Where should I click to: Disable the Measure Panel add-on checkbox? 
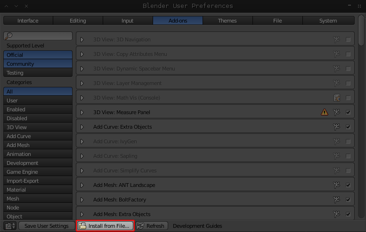point(348,112)
